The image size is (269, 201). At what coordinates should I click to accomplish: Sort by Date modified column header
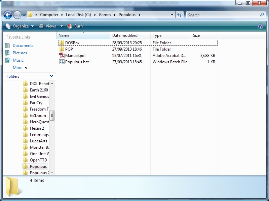click(x=130, y=36)
